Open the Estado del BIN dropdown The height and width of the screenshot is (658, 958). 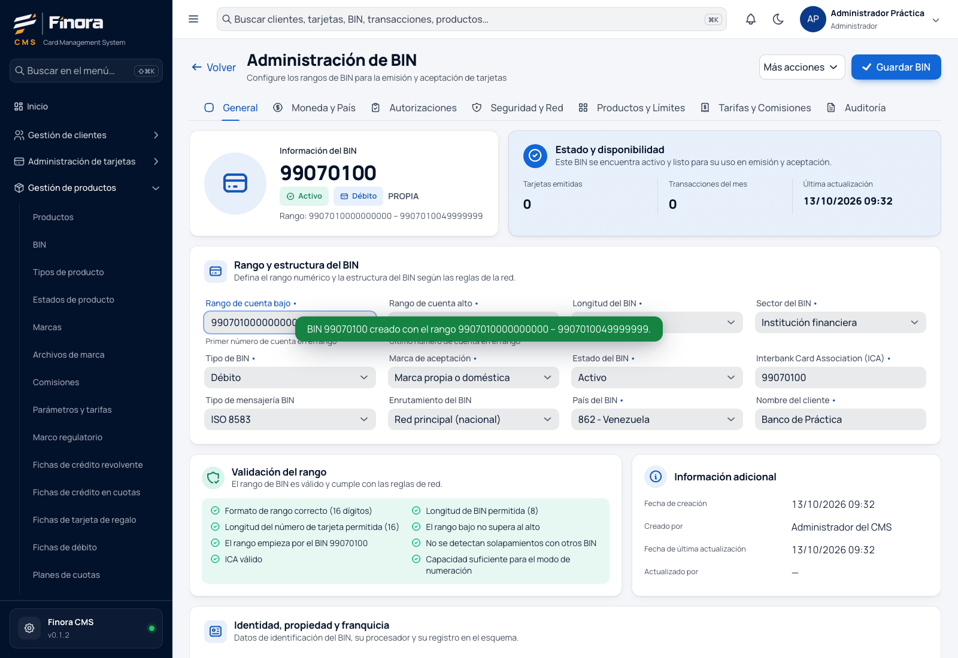tap(657, 377)
